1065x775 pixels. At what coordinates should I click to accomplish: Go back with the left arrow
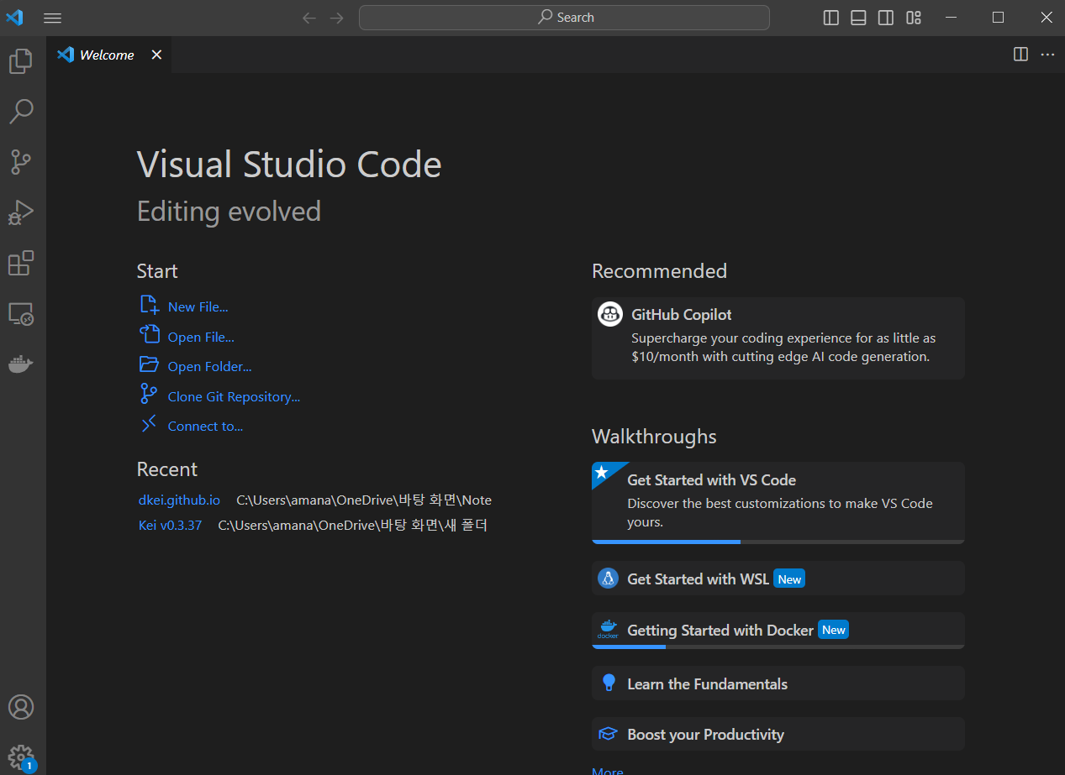[309, 18]
